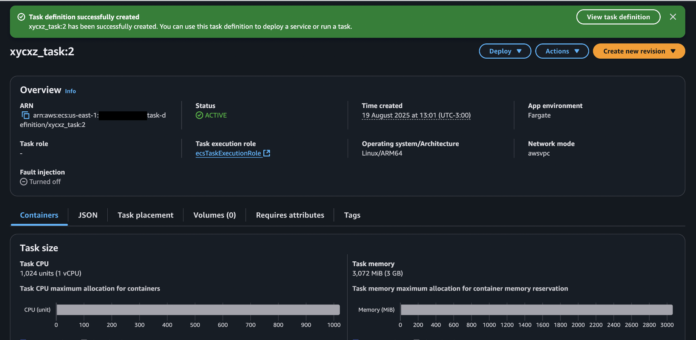The image size is (696, 340).
Task: Select the Containers tab
Action: [x=39, y=215]
